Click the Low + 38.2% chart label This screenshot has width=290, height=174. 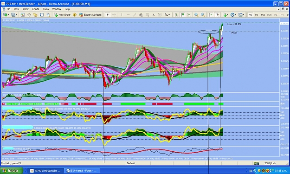point(234,24)
